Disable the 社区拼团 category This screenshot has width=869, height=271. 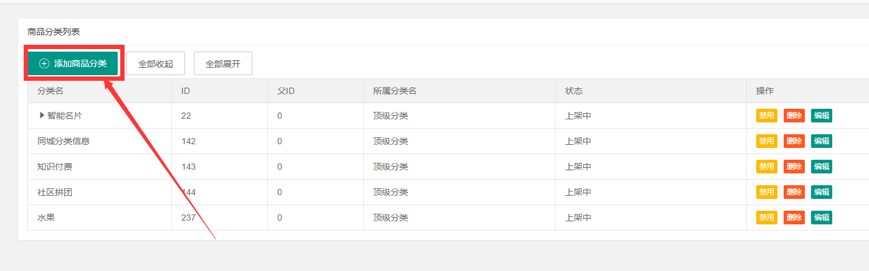pyautogui.click(x=766, y=192)
